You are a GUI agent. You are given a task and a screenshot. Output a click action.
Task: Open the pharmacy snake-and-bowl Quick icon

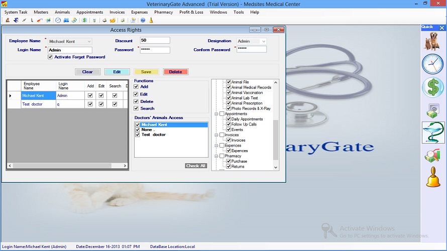[432, 133]
